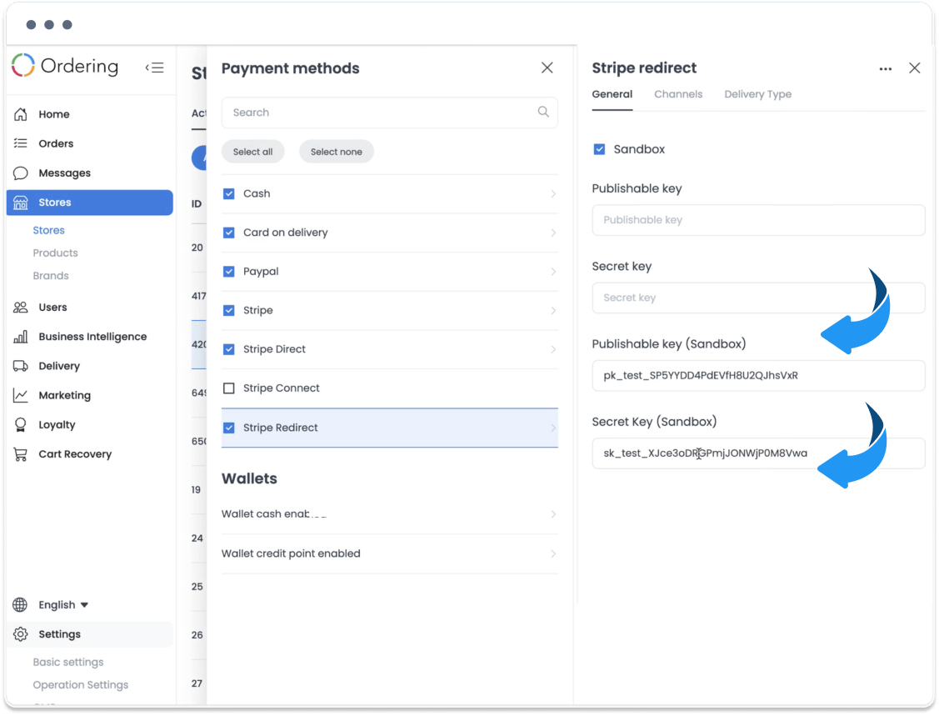Screen dimensions: 939x716
Task: Disable the Sandbox checkbox
Action: (x=599, y=149)
